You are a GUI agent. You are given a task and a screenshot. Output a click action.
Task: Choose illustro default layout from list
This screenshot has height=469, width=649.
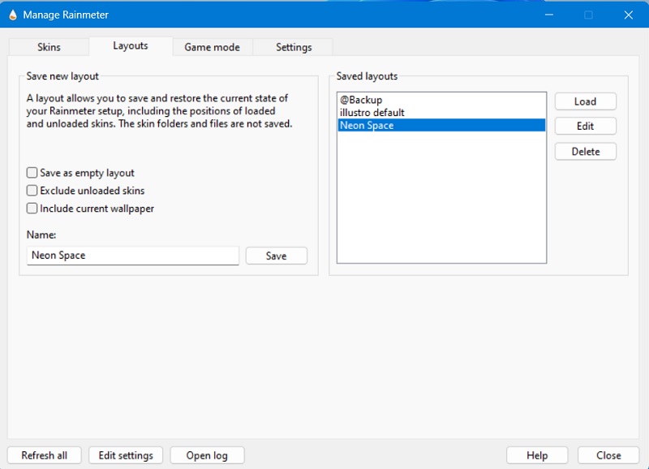point(372,113)
